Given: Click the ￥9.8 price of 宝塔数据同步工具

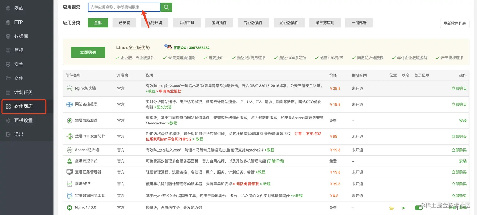Looking at the screenshot, I should pyautogui.click(x=334, y=196).
